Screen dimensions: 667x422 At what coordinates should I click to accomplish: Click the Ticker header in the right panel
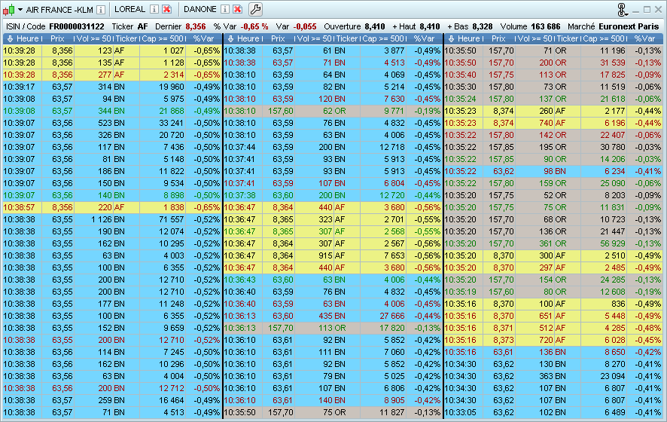coord(568,38)
